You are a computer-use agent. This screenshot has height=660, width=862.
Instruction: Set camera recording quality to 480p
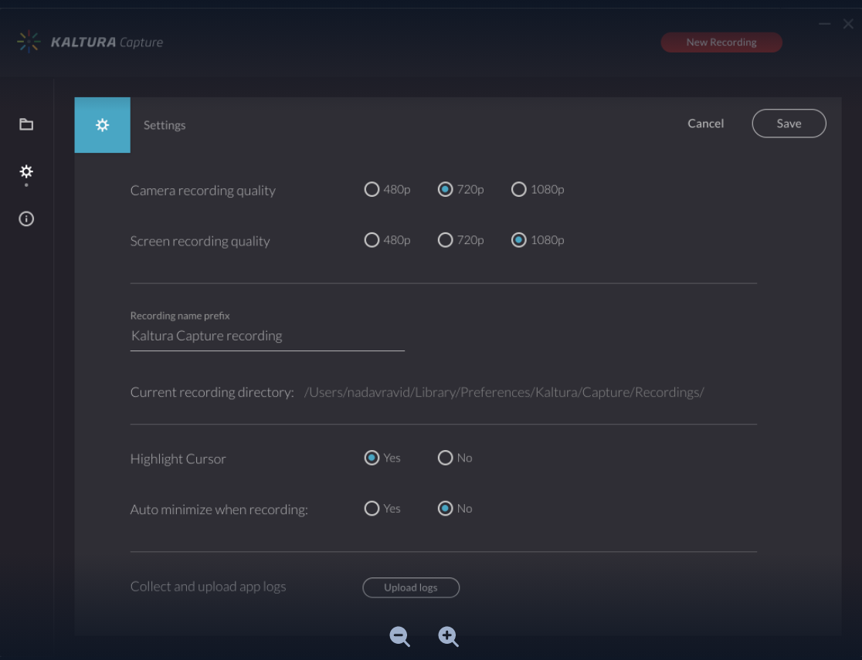372,190
